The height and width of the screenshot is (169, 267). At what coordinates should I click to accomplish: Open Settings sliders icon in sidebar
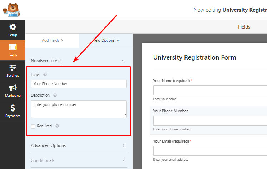coord(13,68)
